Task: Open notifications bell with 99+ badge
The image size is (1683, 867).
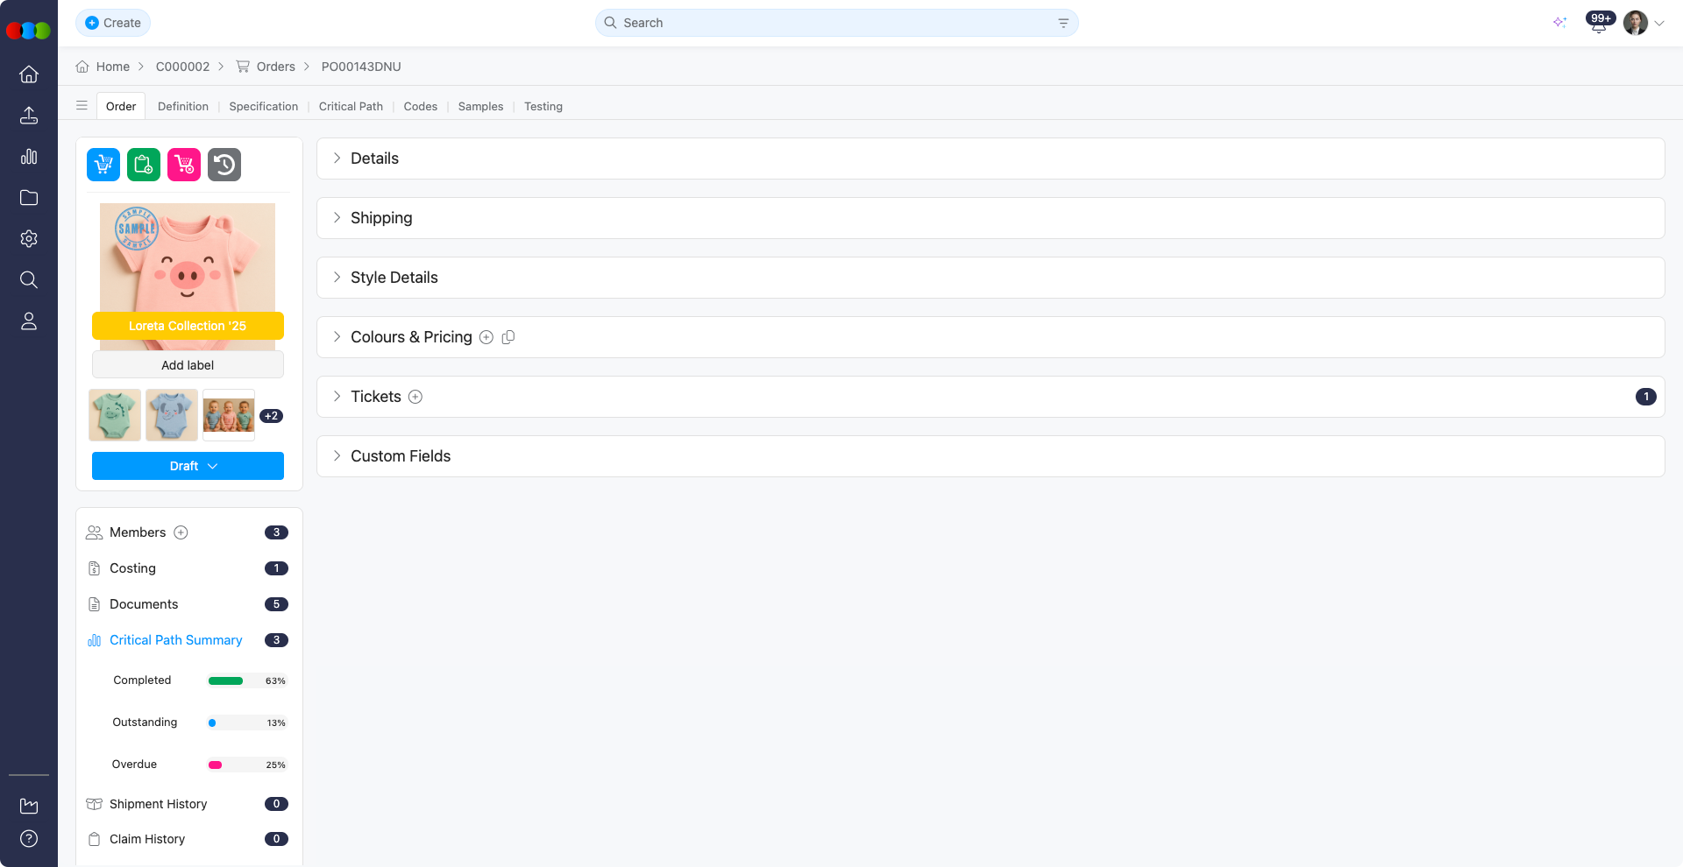Action: (x=1598, y=24)
